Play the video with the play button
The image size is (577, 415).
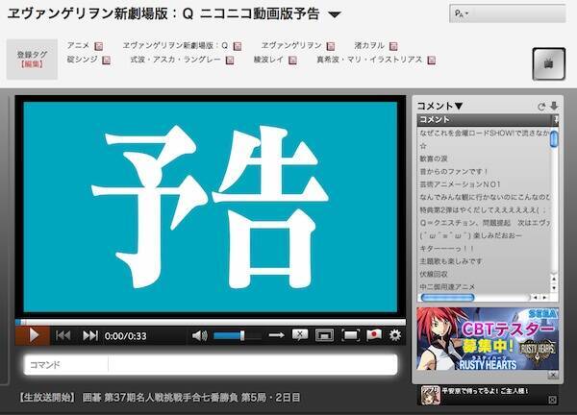pos(33,335)
